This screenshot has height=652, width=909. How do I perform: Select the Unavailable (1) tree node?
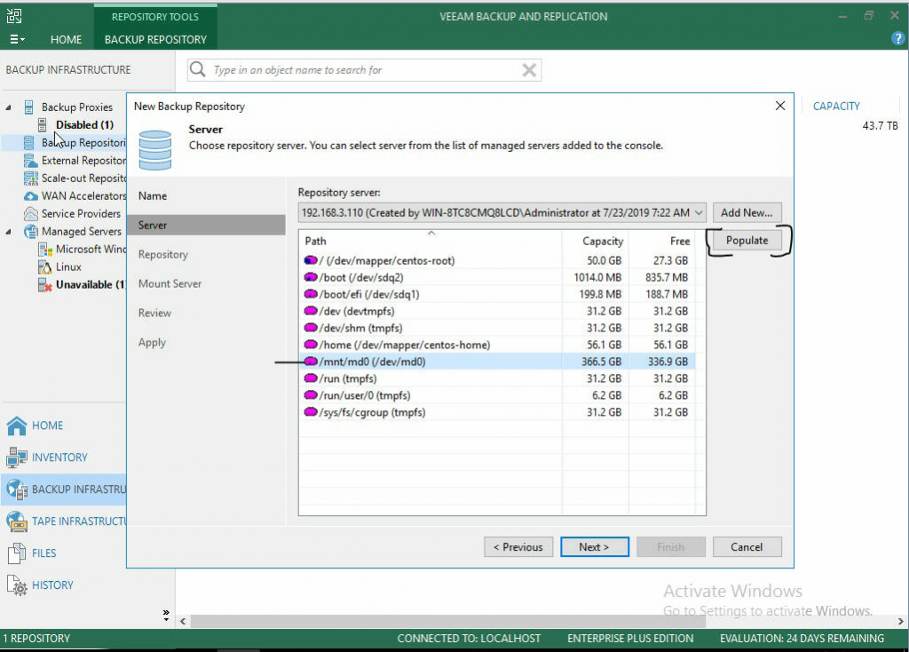(x=91, y=285)
